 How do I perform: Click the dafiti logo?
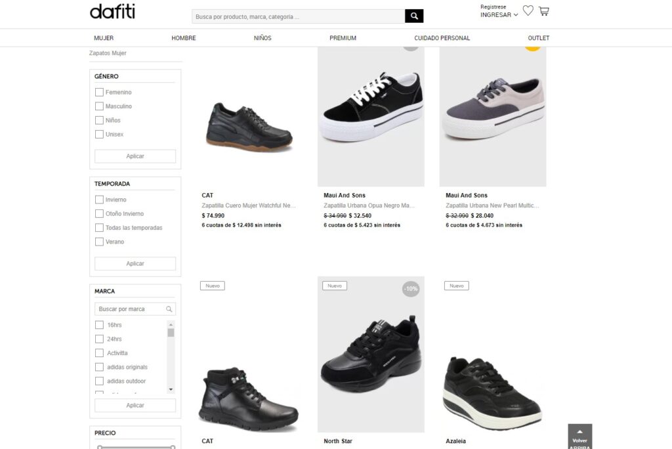pyautogui.click(x=112, y=12)
